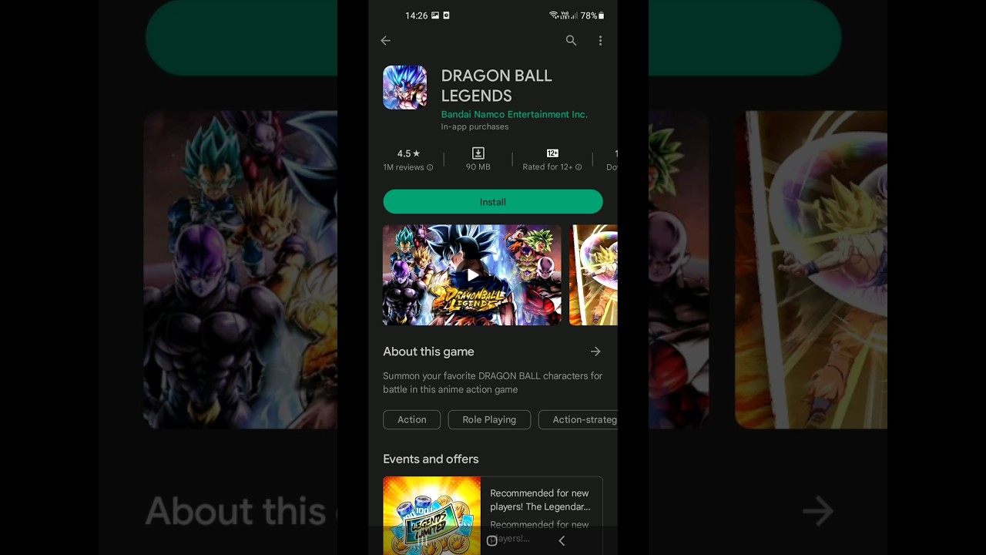Tap the In-app purchases label

(x=475, y=126)
